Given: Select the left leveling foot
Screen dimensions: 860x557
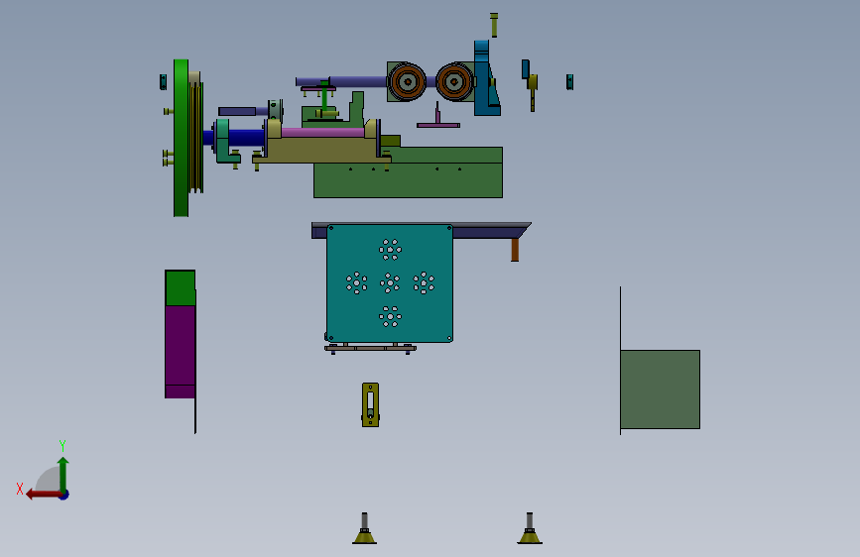Looking at the screenshot, I should tap(364, 529).
